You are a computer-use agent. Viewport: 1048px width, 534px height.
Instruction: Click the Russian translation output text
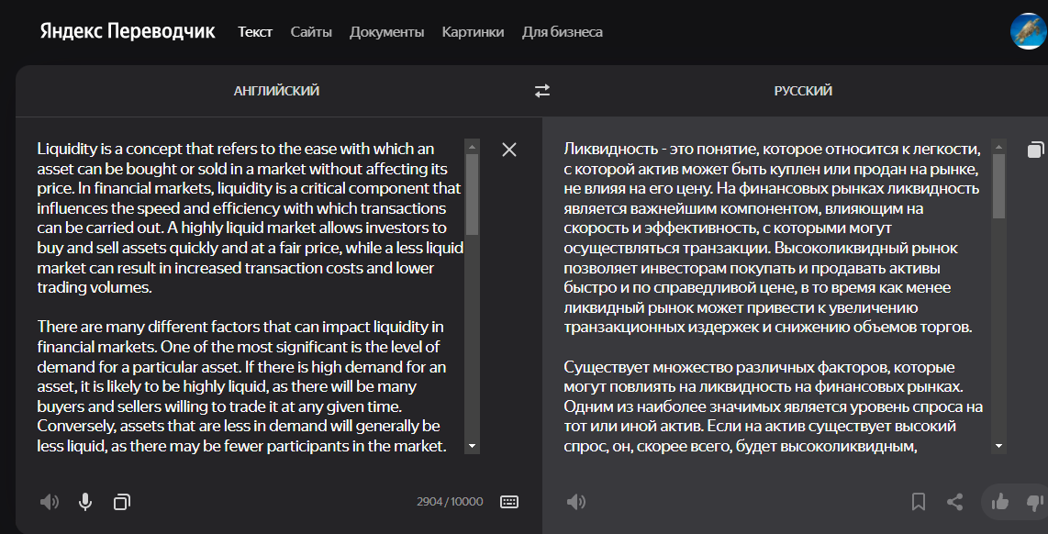(774, 296)
